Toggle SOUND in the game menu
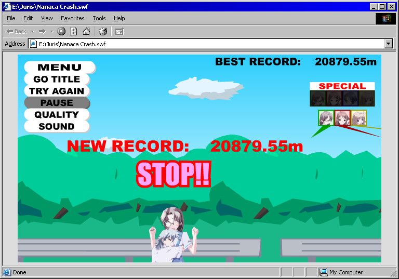 (57, 126)
